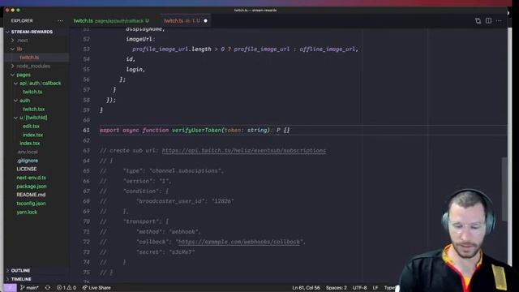Click the sync changes icon in status bar
The image size is (519, 292).
(48, 288)
